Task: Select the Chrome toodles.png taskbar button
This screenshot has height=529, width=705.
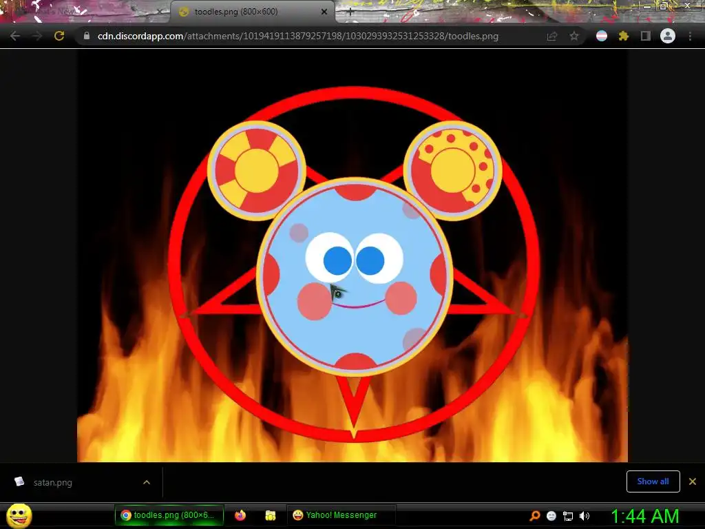Action: [x=169, y=515]
